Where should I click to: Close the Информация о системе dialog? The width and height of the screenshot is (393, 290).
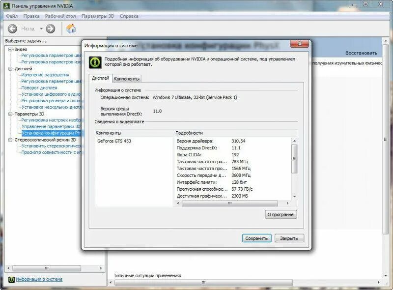click(x=300, y=43)
